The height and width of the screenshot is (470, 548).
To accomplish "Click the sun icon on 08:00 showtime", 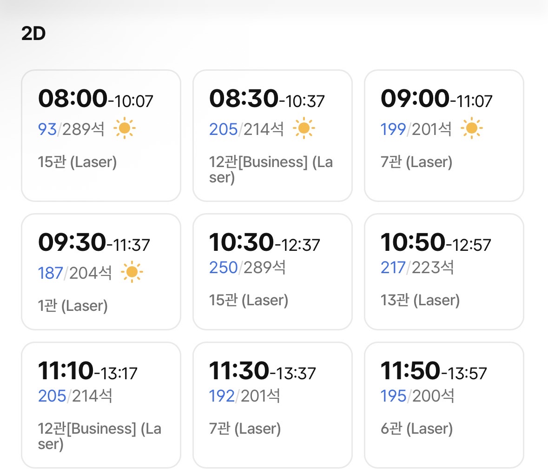I will pos(125,128).
